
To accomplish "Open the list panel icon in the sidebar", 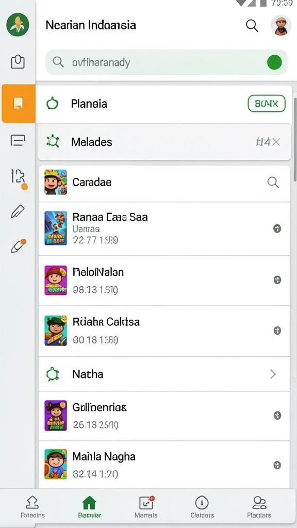I will coord(18,140).
